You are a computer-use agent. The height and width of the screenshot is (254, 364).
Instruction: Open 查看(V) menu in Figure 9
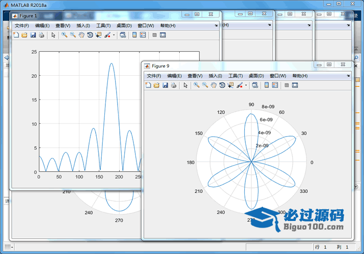pyautogui.click(x=195, y=76)
